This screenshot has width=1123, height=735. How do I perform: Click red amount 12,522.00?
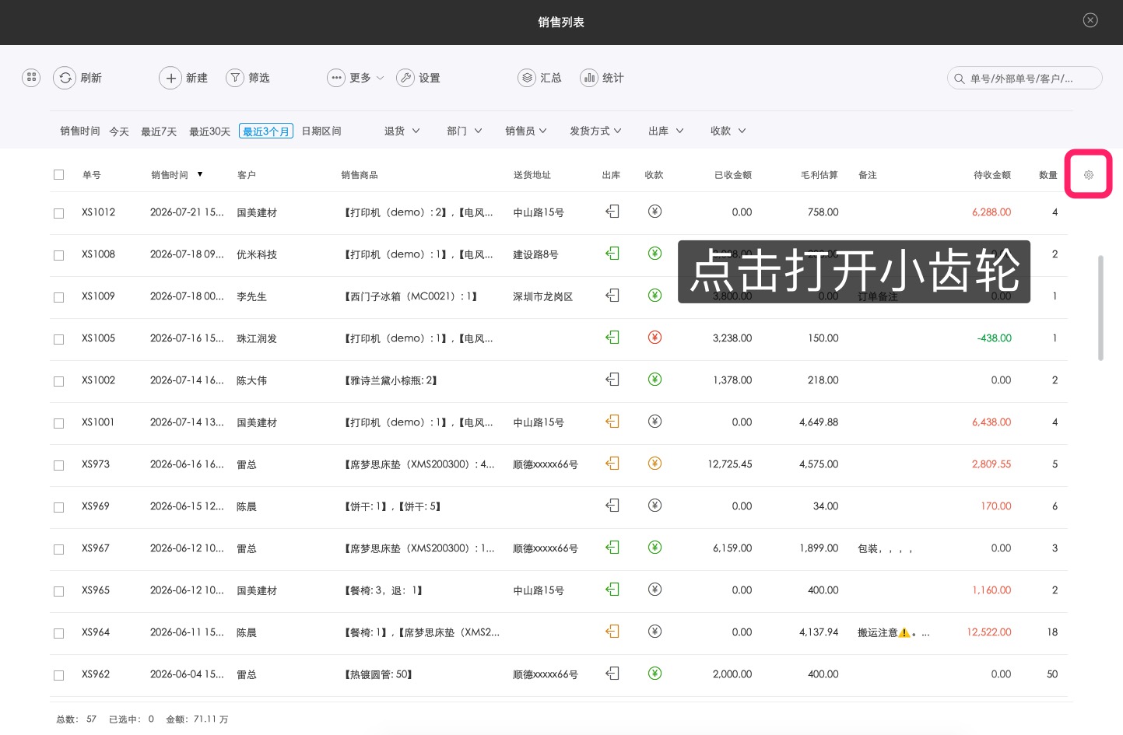[x=989, y=632]
